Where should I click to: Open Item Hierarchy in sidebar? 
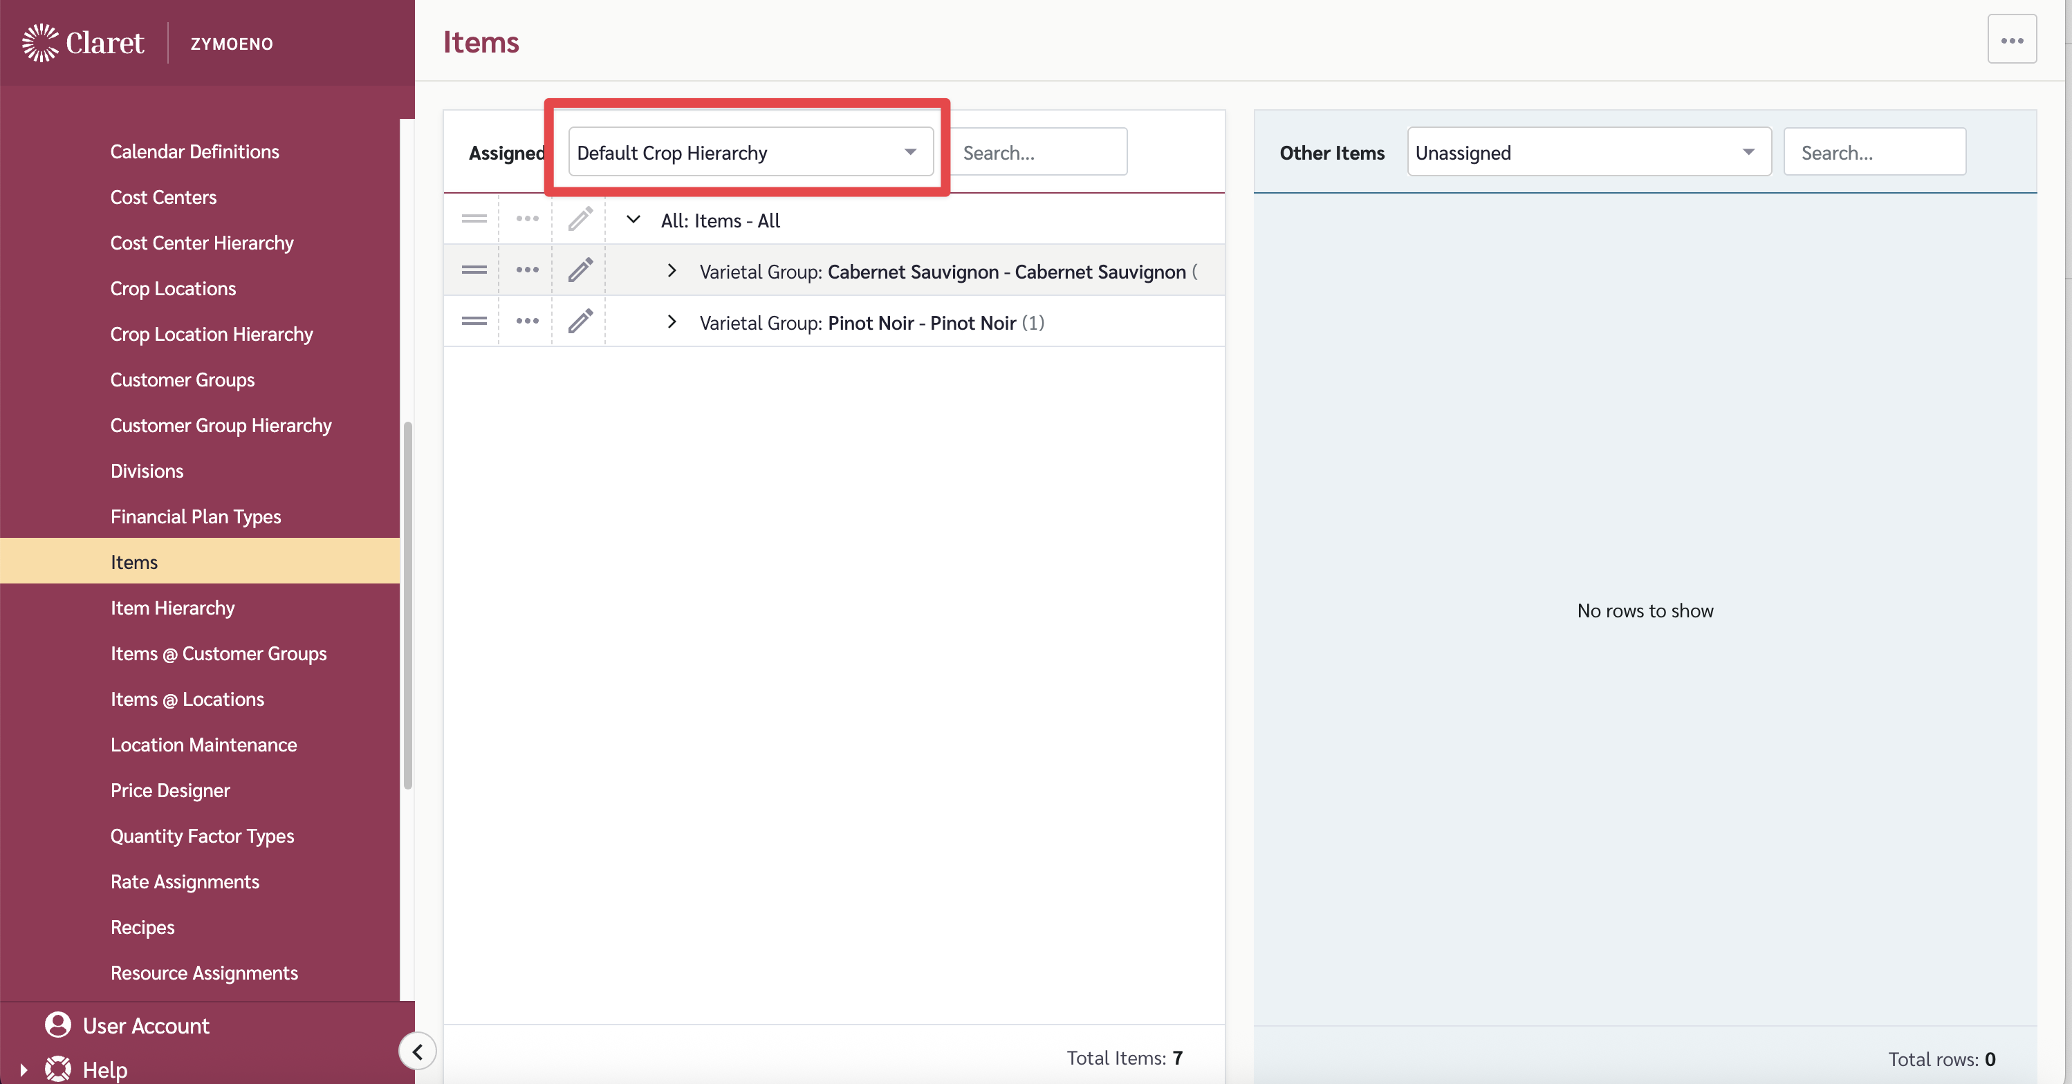(172, 608)
